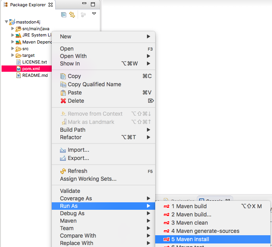Viewport: 272px width, 247px height.
Task: Close the Package Explorer tab
Action: coord(51,5)
